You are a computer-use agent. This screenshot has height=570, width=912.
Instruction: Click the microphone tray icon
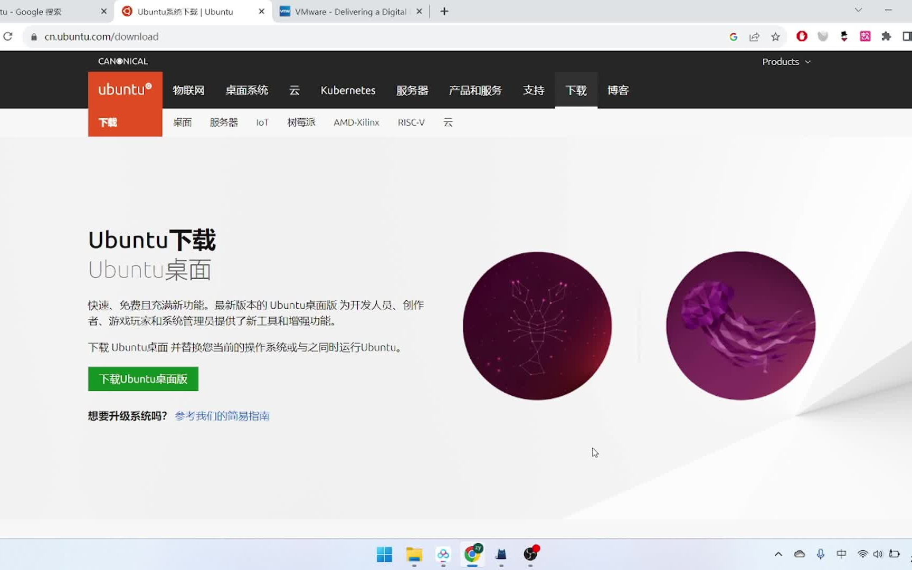(820, 554)
